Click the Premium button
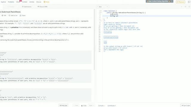Viewport: 191px width, 107px height. coord(181,2)
